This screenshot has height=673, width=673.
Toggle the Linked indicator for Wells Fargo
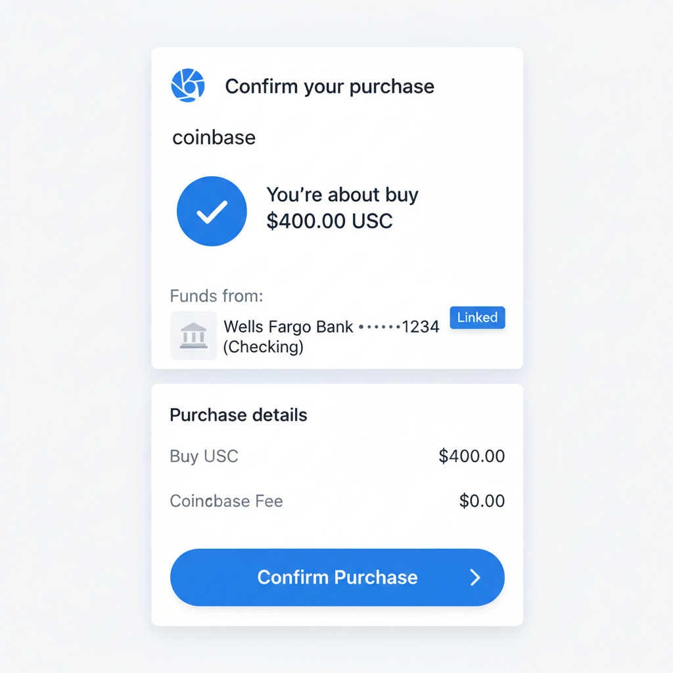click(x=477, y=317)
